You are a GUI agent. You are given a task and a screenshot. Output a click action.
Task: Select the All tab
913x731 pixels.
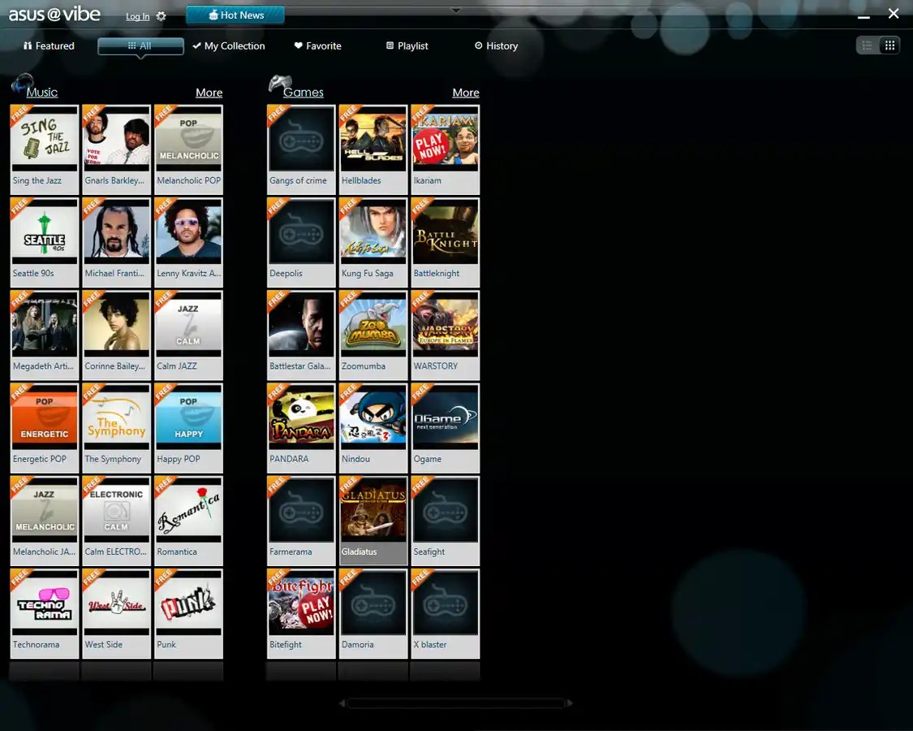tap(140, 46)
